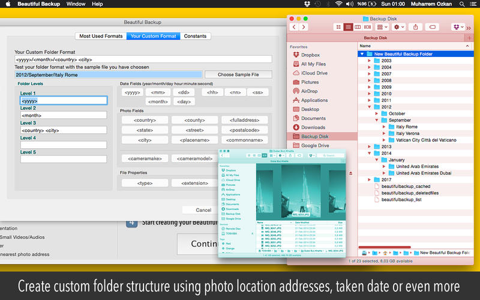Viewport: 480px width, 300px height.
Task: Switch Finder to list view
Action: 348,27
